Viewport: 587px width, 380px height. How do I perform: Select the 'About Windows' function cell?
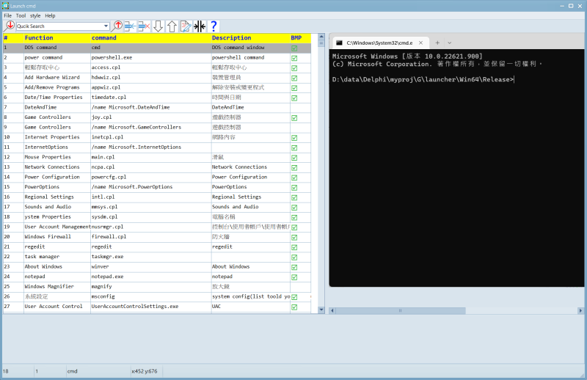click(57, 266)
